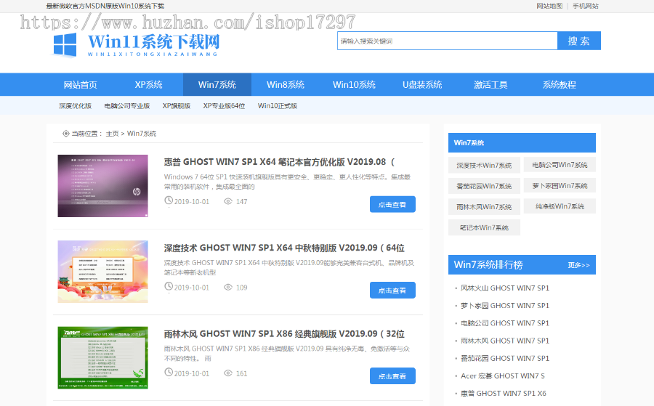Click view count 109
The image size is (654, 406).
pos(241,288)
